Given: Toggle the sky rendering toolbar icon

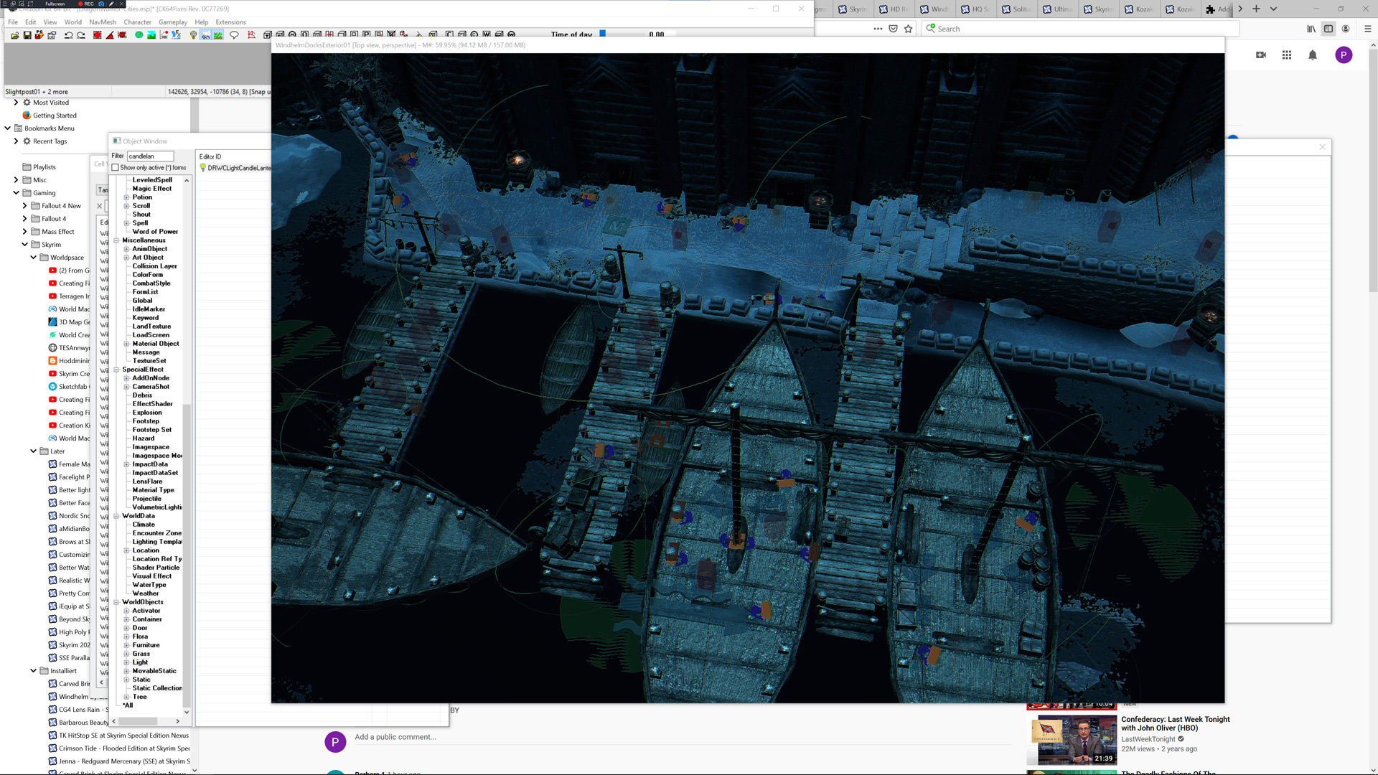Looking at the screenshot, I should 205,35.
